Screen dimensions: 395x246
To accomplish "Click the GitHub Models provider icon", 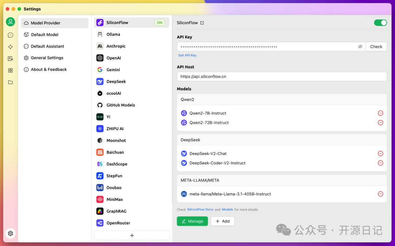I will click(100, 105).
